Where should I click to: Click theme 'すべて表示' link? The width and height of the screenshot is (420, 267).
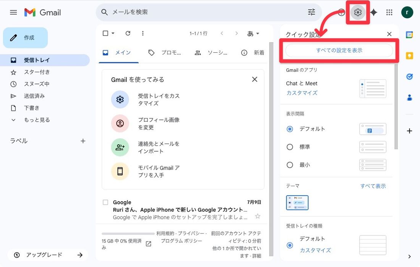(x=373, y=186)
